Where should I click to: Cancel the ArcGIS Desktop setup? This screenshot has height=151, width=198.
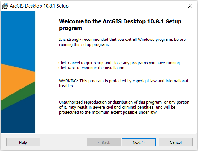[176, 142]
